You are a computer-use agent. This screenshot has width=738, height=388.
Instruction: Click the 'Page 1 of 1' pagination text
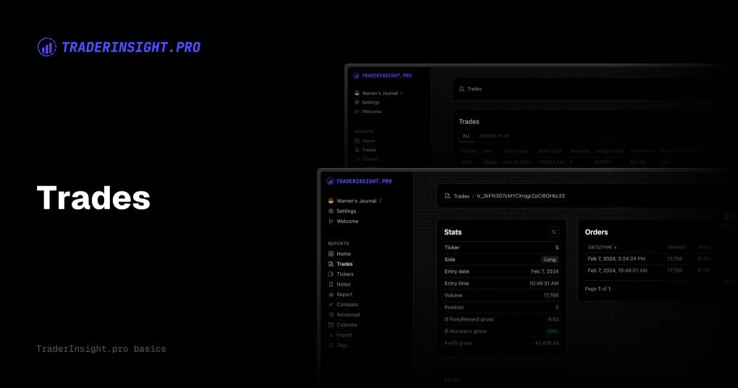click(x=598, y=289)
